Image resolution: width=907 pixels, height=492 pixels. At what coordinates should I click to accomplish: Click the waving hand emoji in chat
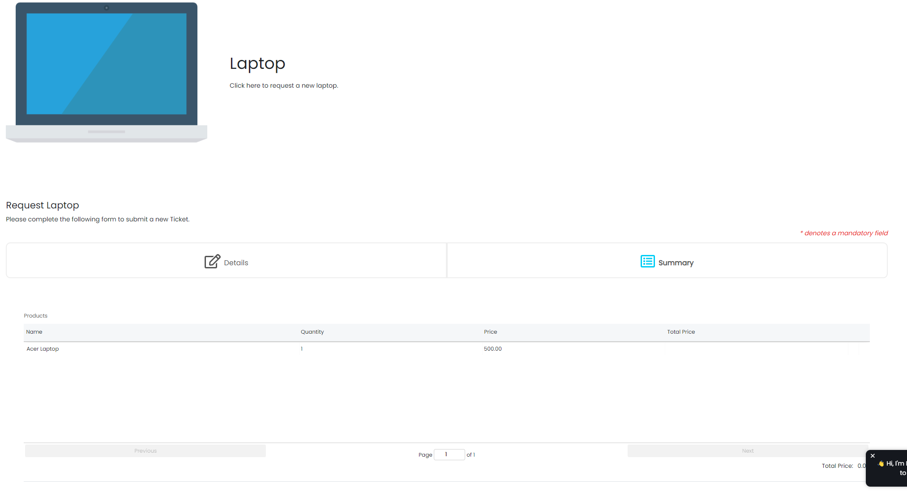click(x=881, y=464)
